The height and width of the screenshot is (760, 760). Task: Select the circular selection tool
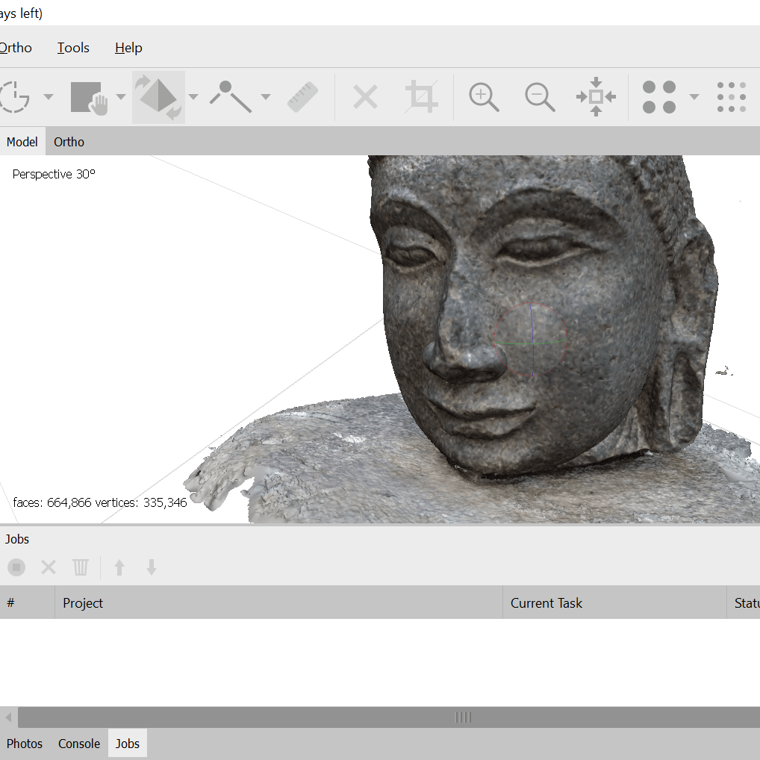[14, 97]
